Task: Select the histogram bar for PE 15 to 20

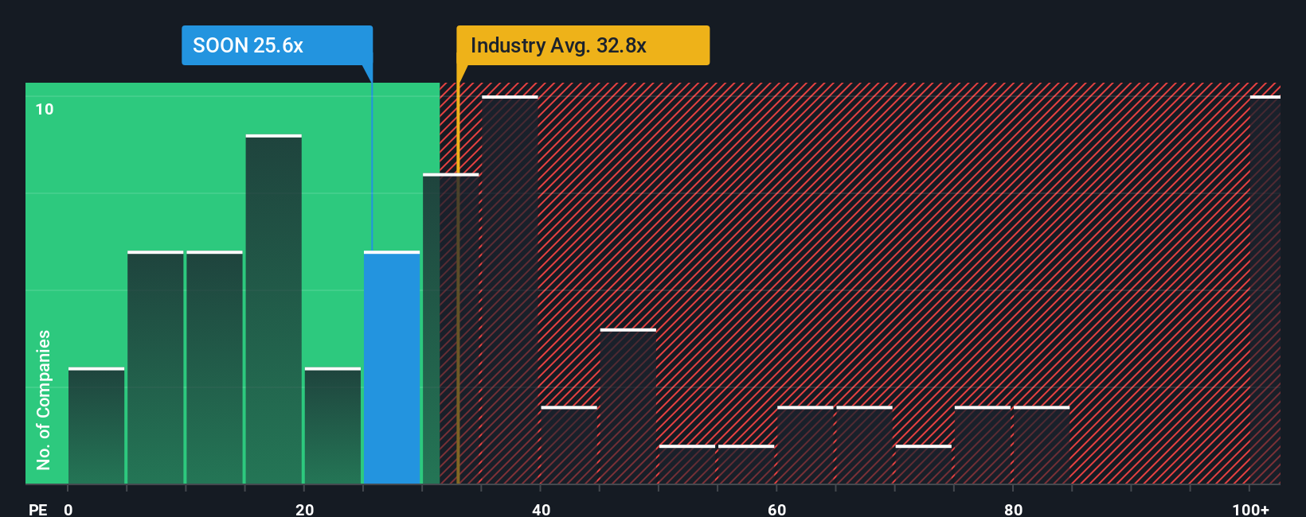Action: click(x=274, y=309)
